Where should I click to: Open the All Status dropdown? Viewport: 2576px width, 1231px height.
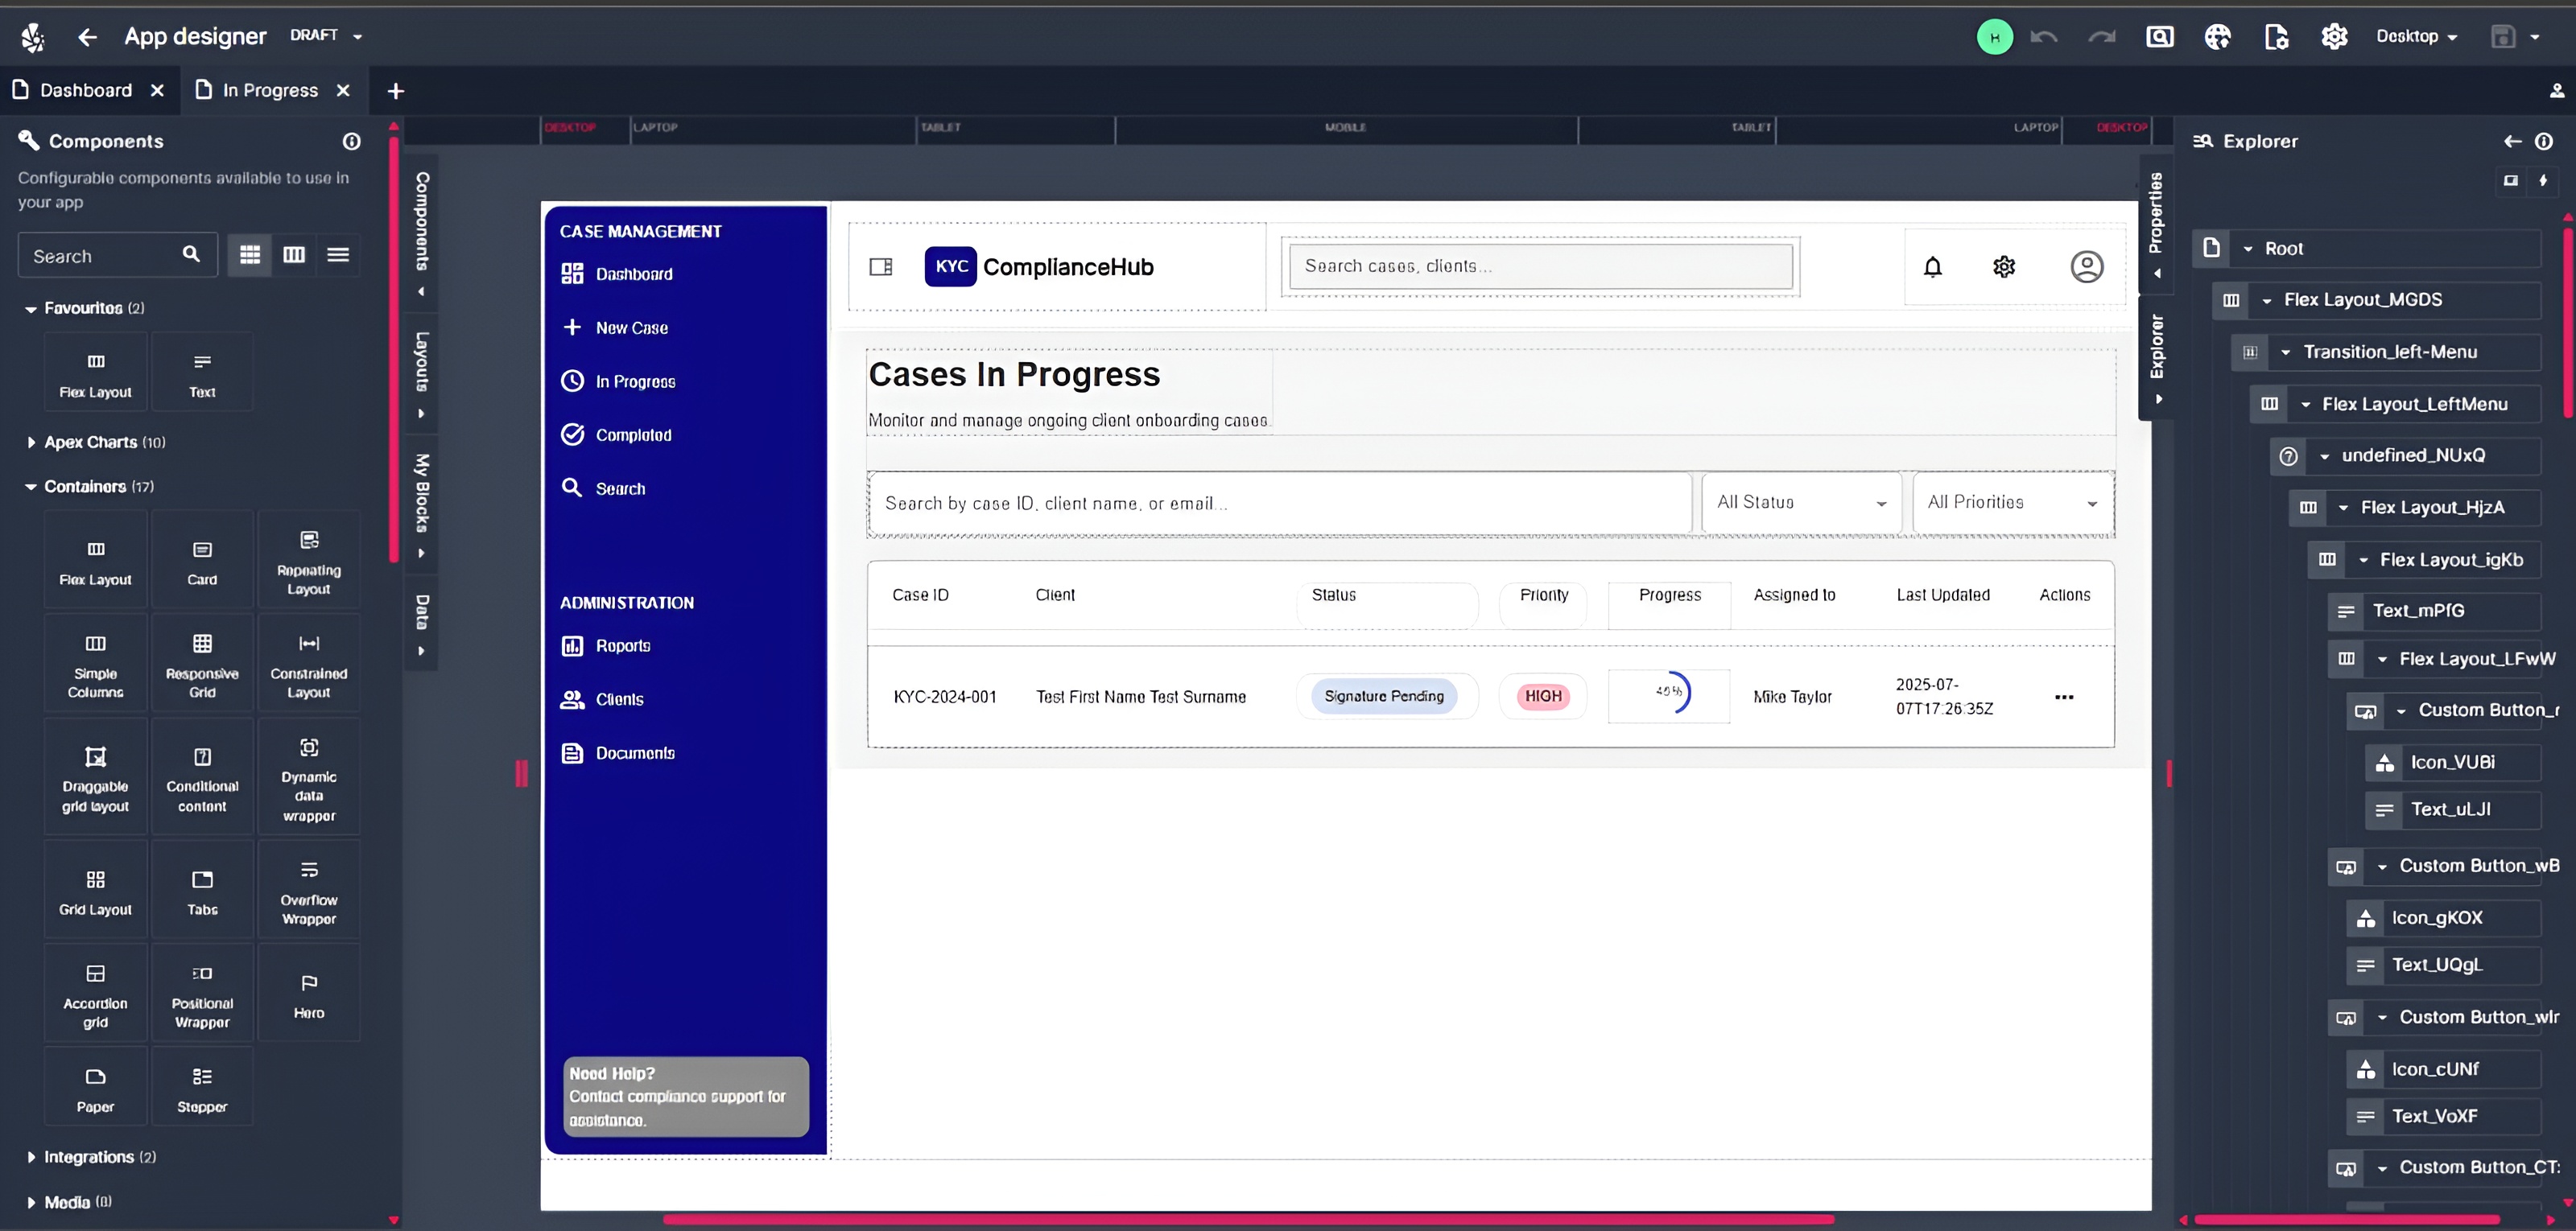click(x=1800, y=503)
